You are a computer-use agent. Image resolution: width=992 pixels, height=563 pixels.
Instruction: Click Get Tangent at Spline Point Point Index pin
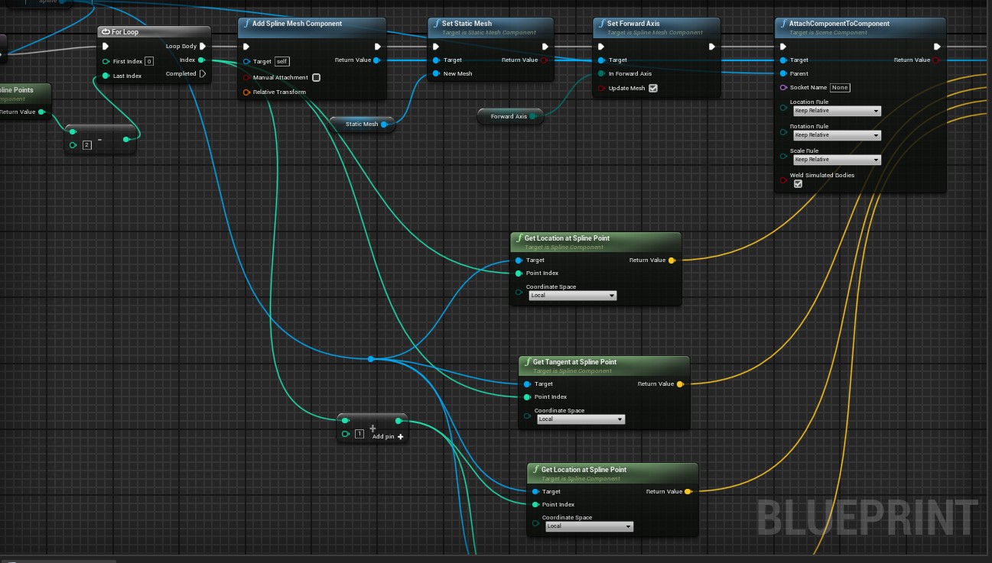tap(527, 396)
